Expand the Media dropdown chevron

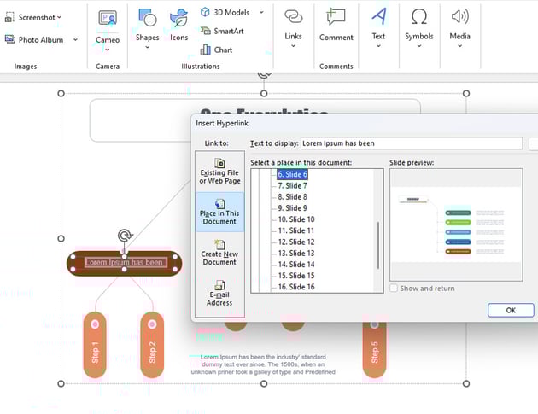pos(459,45)
